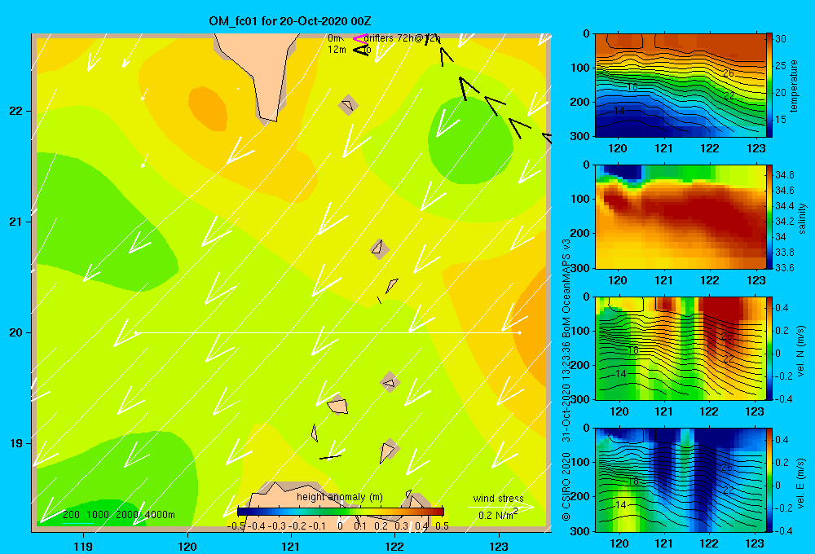Click the eastern endpoint of the 20°N transect
Screen dimensions: 815x554
[520, 332]
